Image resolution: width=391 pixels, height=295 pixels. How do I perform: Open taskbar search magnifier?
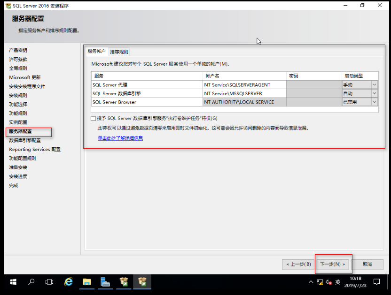[31, 282]
